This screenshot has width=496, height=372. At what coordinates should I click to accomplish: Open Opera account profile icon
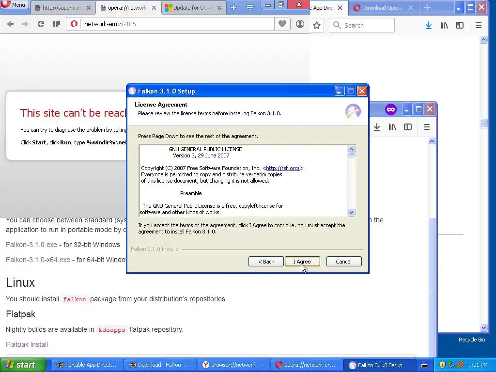click(300, 24)
